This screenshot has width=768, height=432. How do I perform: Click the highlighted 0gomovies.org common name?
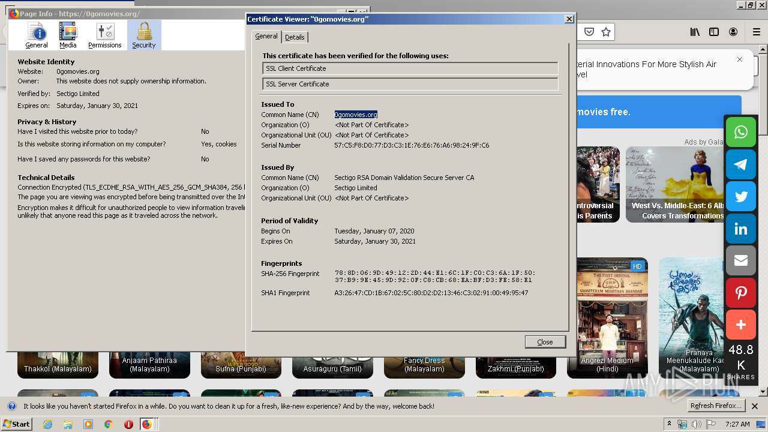(x=356, y=115)
